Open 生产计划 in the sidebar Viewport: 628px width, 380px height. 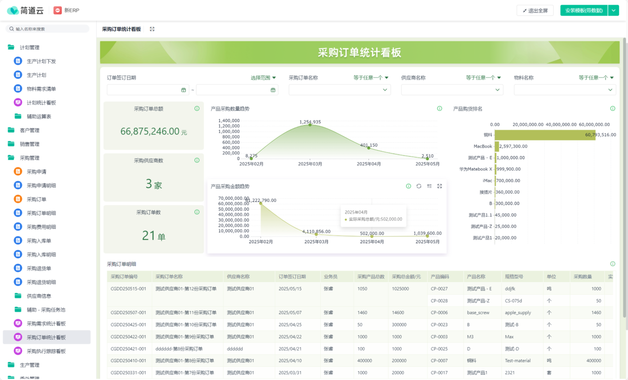coord(37,75)
